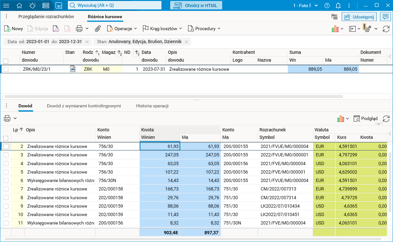Image resolution: width=393 pixels, height=242 pixels.
Task: Remove the Stan filter chip
Action: [186, 42]
